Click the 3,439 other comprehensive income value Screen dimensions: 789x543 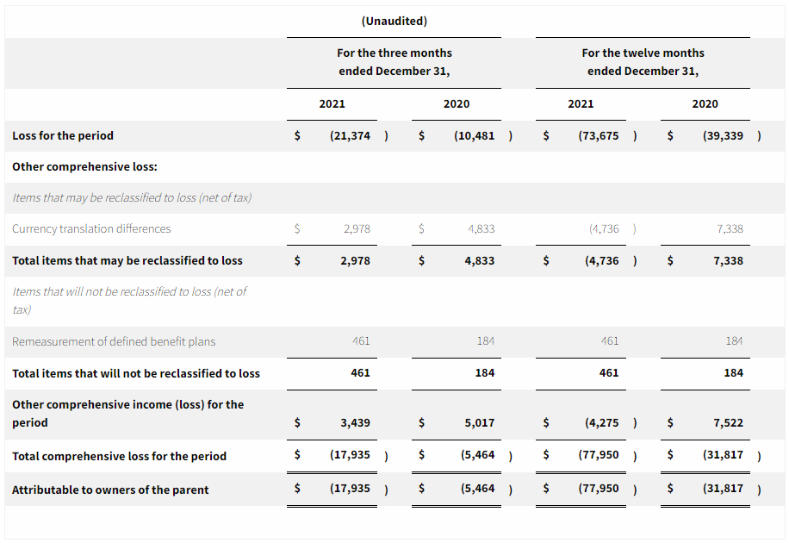355,422
